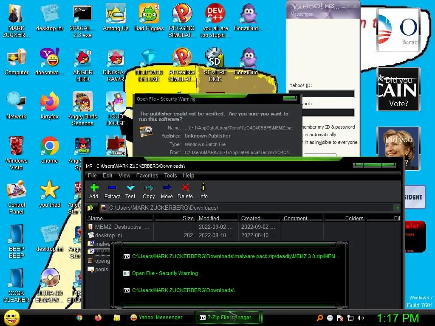Open the ULTRA CD BLOATW disc icon
The height and width of the screenshot is (326, 435).
click(x=49, y=285)
